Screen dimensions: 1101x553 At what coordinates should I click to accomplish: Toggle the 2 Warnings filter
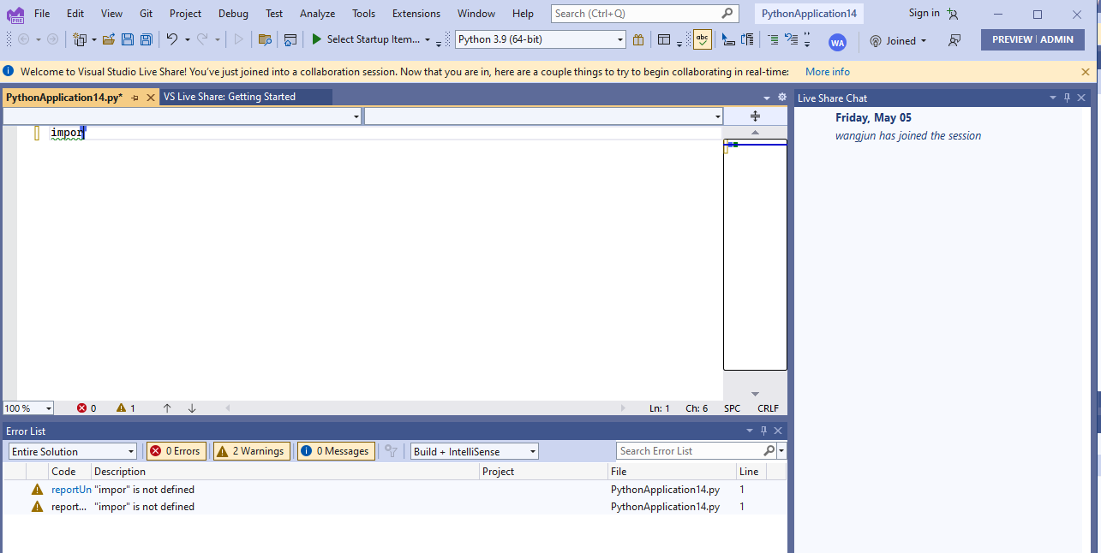pyautogui.click(x=251, y=450)
